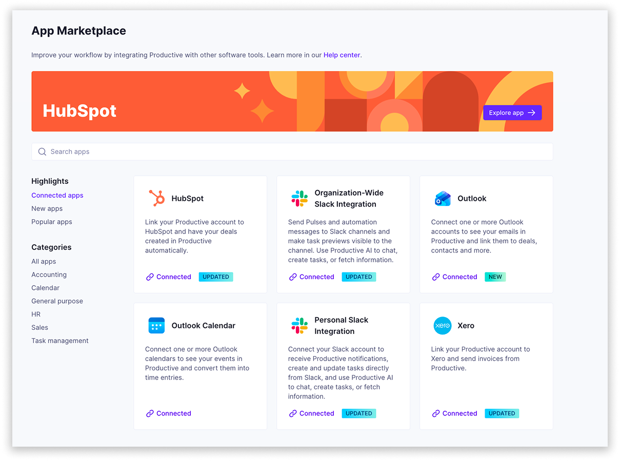Click the Slack logo on Organization-Wide card
The height and width of the screenshot is (461, 620).
pyautogui.click(x=299, y=198)
